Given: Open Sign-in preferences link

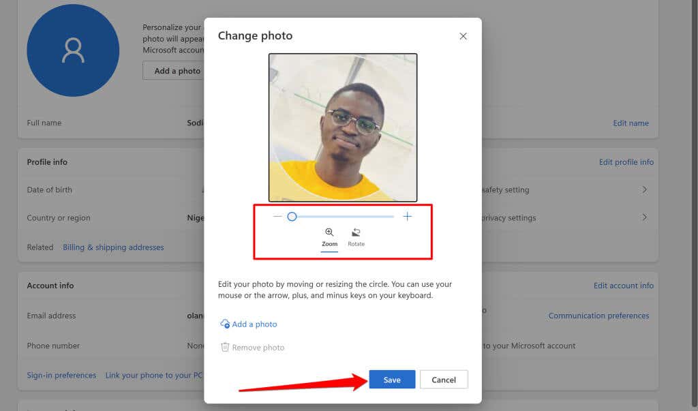Looking at the screenshot, I should click(61, 376).
